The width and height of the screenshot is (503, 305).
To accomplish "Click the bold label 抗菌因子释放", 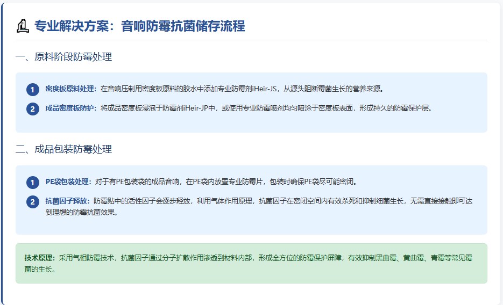I will (68, 201).
